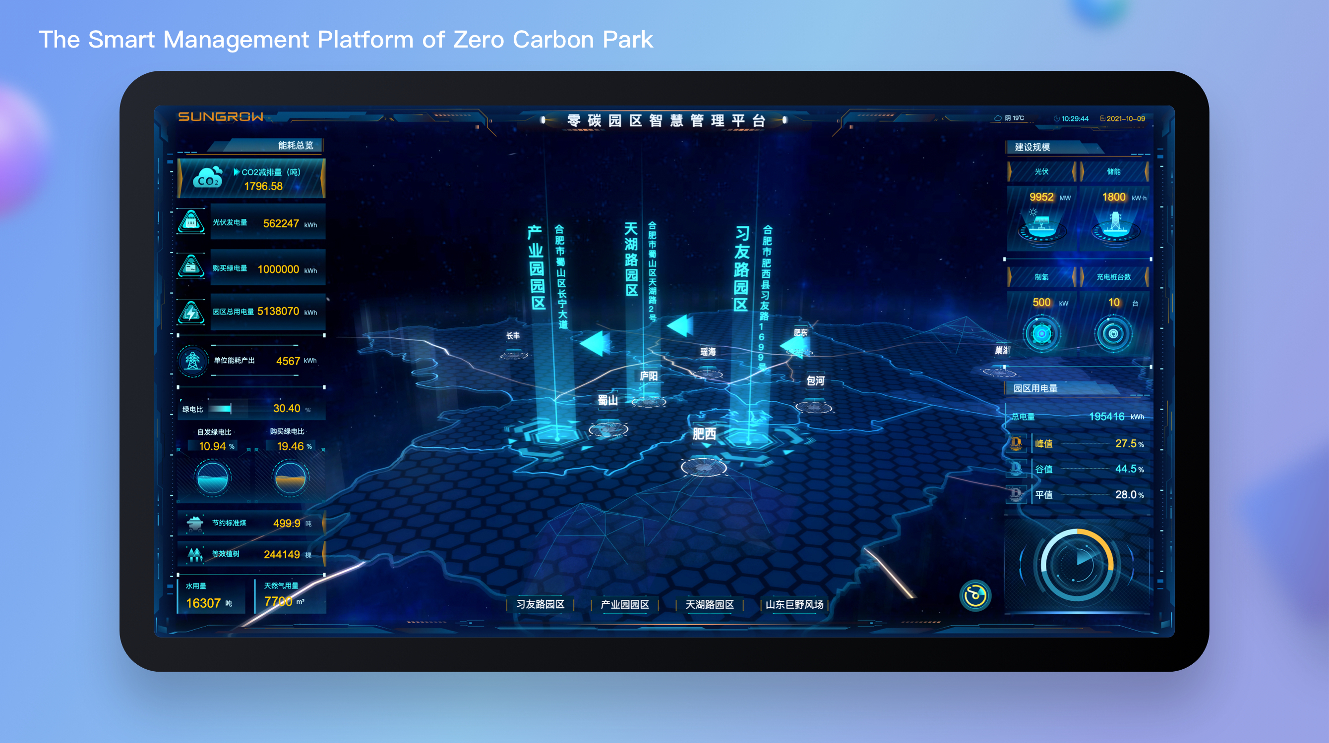The width and height of the screenshot is (1329, 743).
Task: Click the purchased green electricity icon
Action: click(x=191, y=267)
